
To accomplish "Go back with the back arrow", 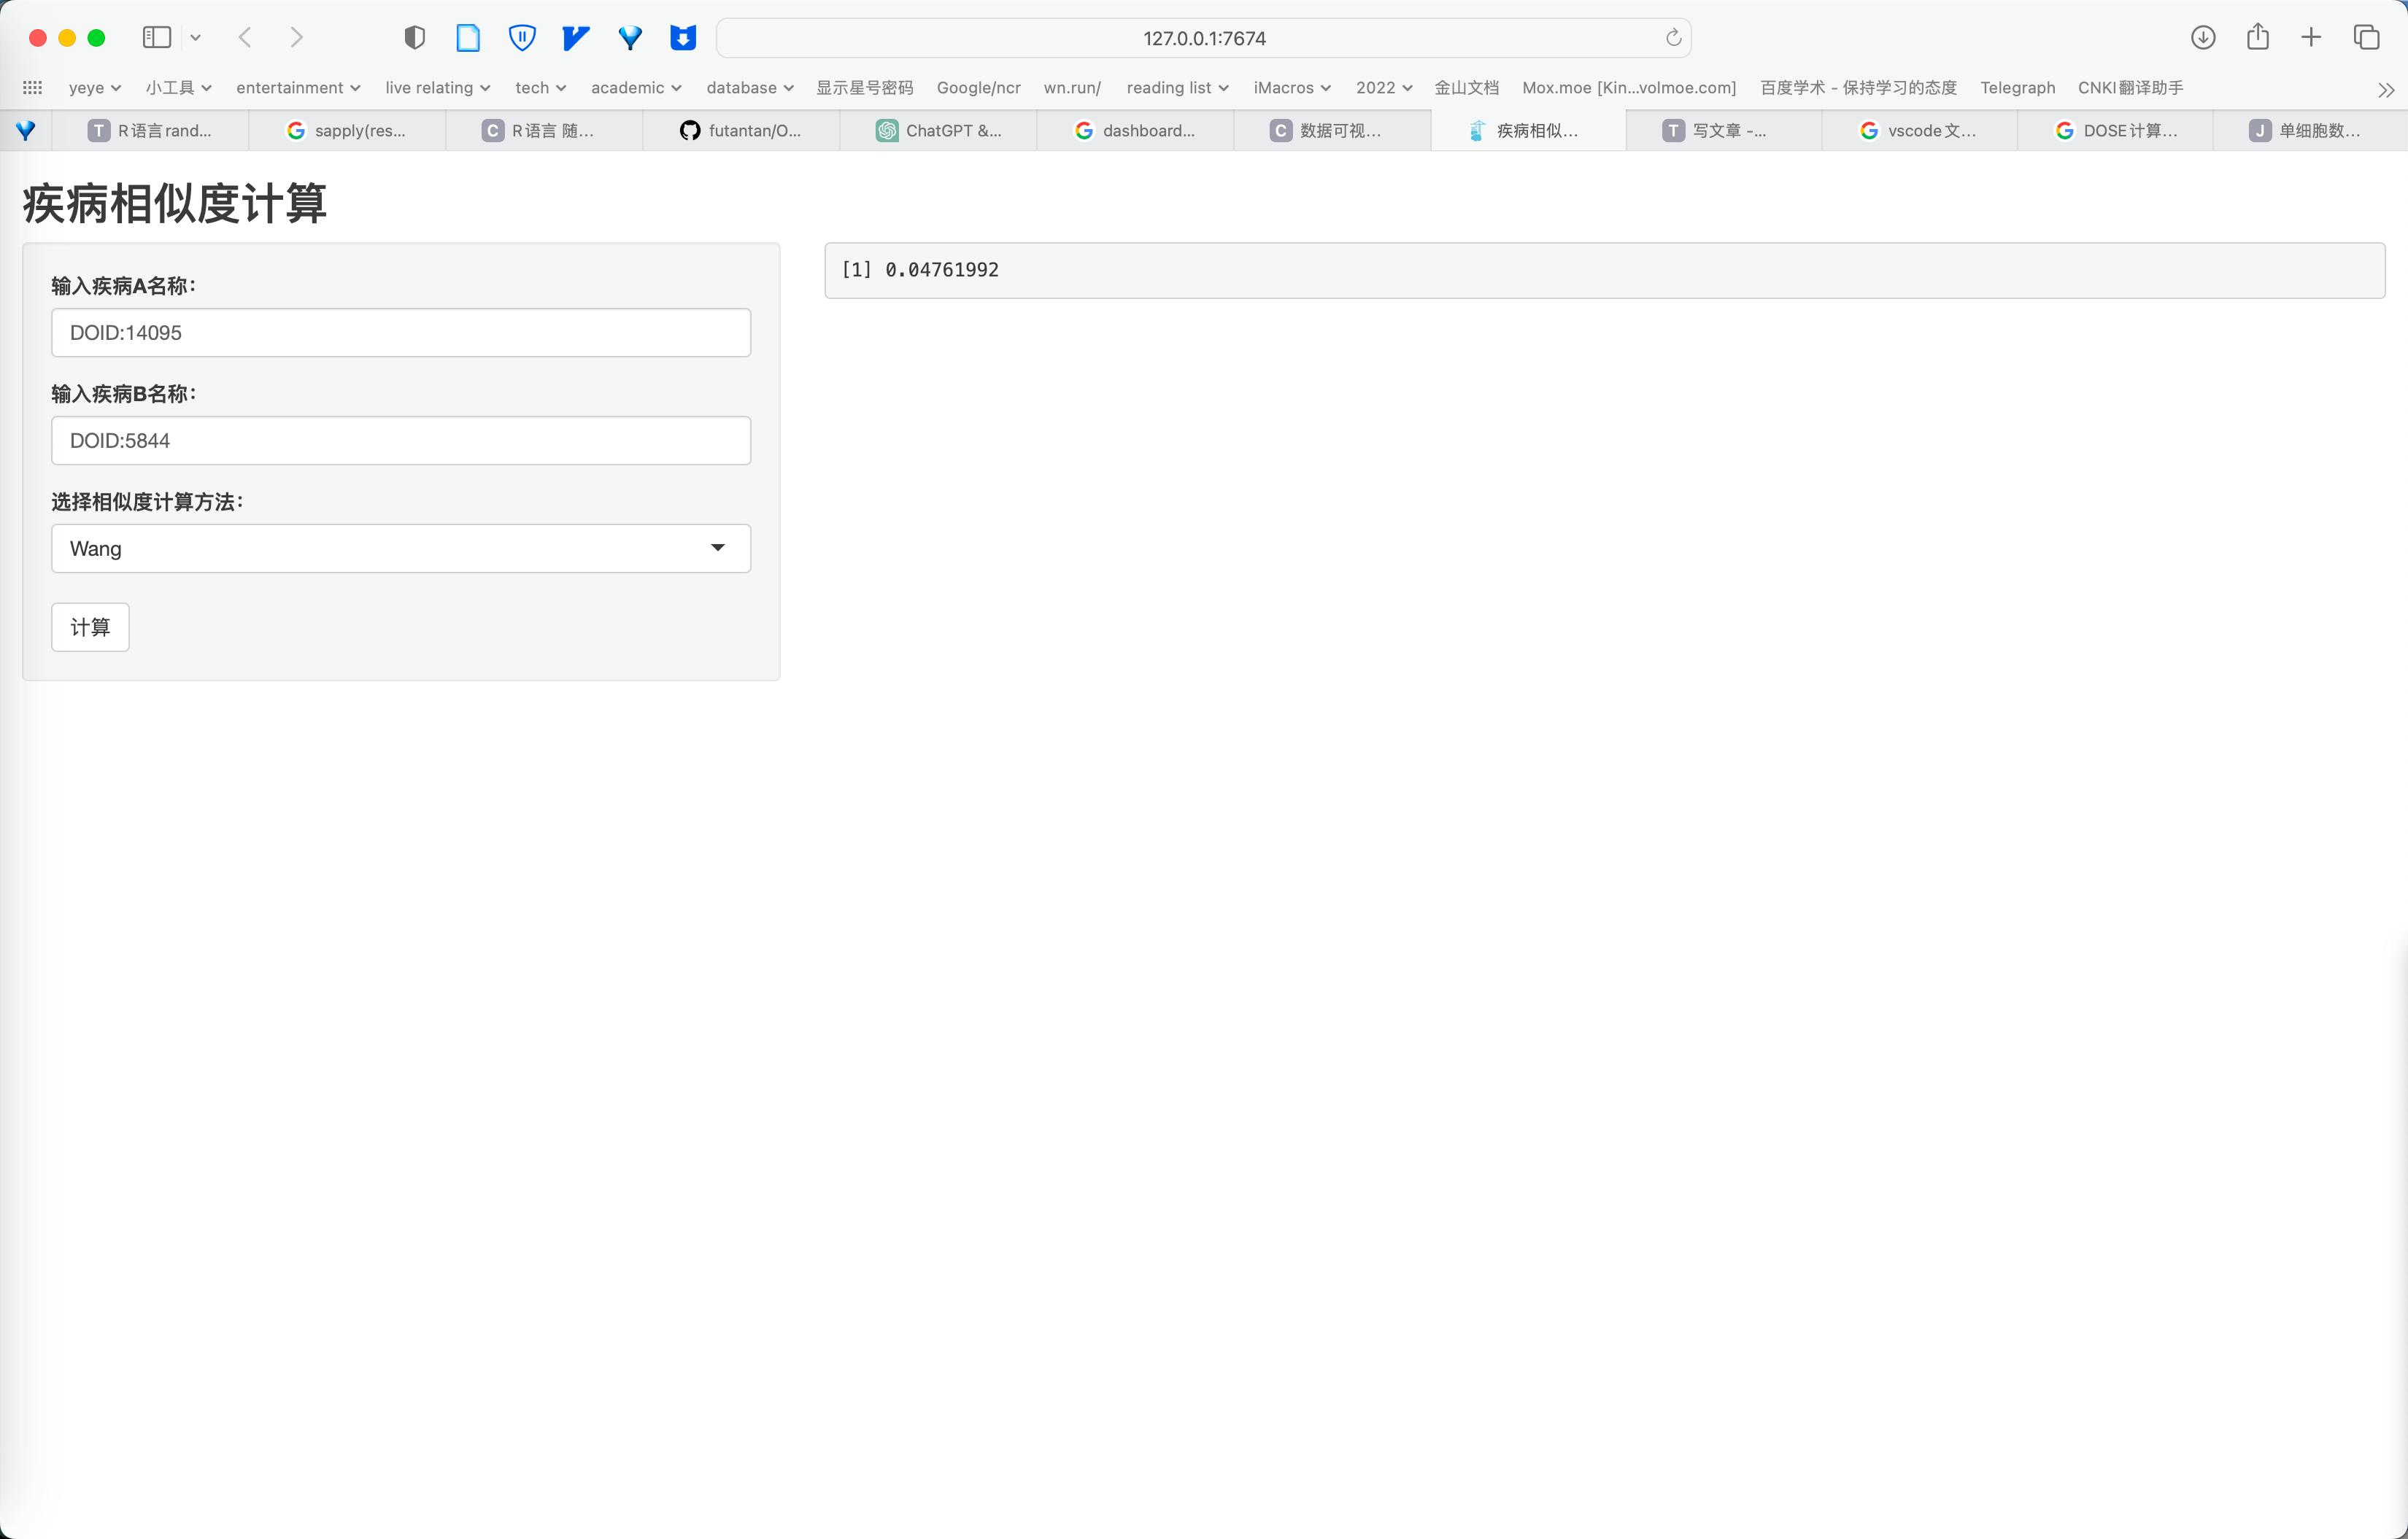I will coord(245,38).
